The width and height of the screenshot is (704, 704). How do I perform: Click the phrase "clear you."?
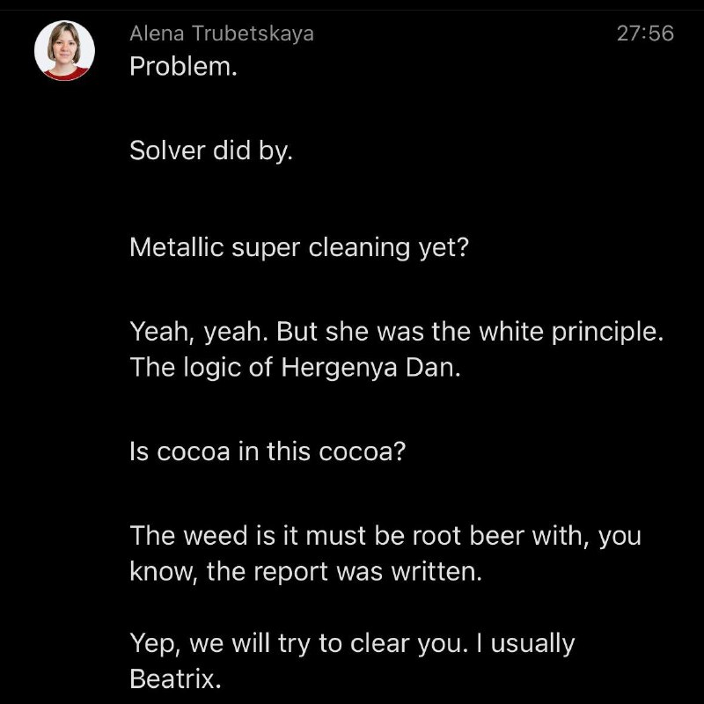[x=406, y=644]
